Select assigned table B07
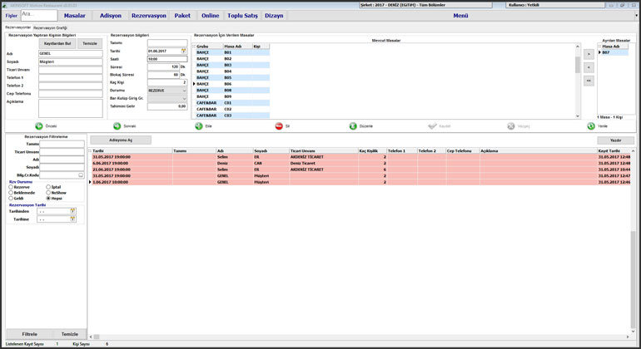 tap(613, 52)
